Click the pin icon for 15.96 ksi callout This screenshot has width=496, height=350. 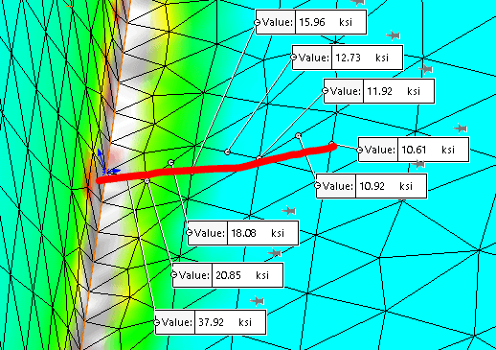coord(358,2)
